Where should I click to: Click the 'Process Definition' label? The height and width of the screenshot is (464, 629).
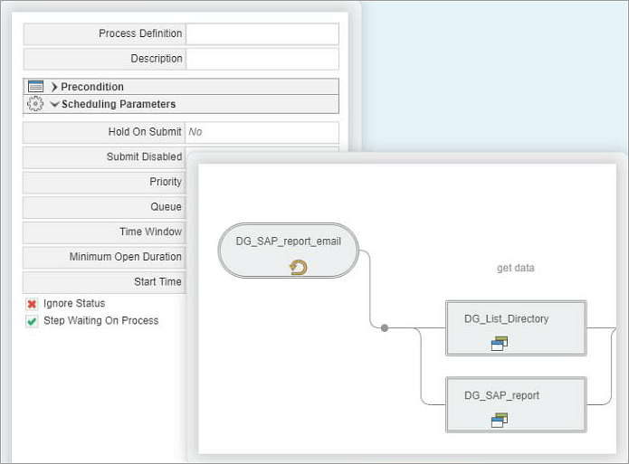tap(140, 33)
